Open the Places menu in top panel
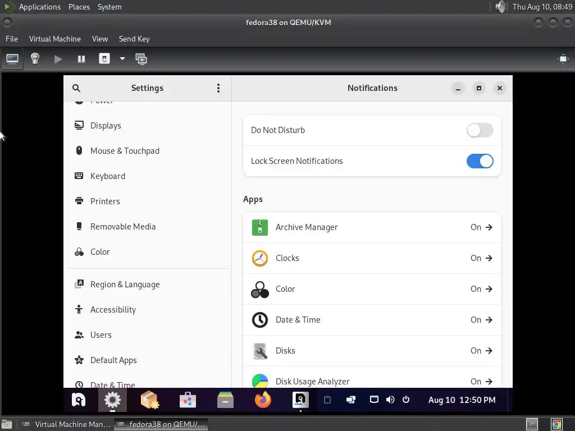 (x=79, y=7)
